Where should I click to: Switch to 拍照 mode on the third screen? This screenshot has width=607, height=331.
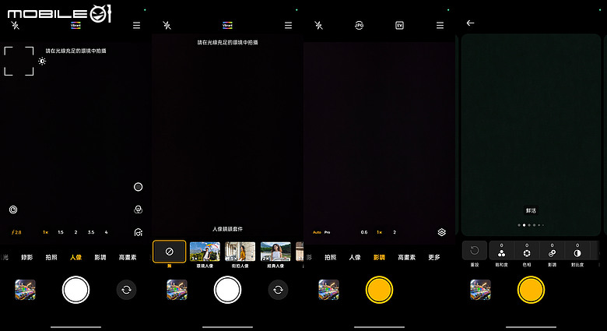point(331,257)
